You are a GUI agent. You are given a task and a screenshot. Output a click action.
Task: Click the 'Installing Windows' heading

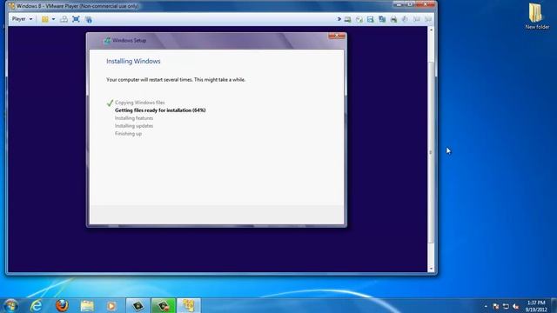click(x=133, y=61)
